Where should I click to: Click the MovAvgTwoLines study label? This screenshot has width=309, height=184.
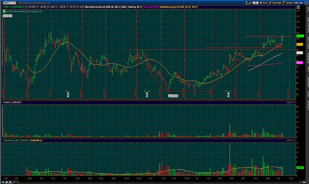tap(106, 7)
